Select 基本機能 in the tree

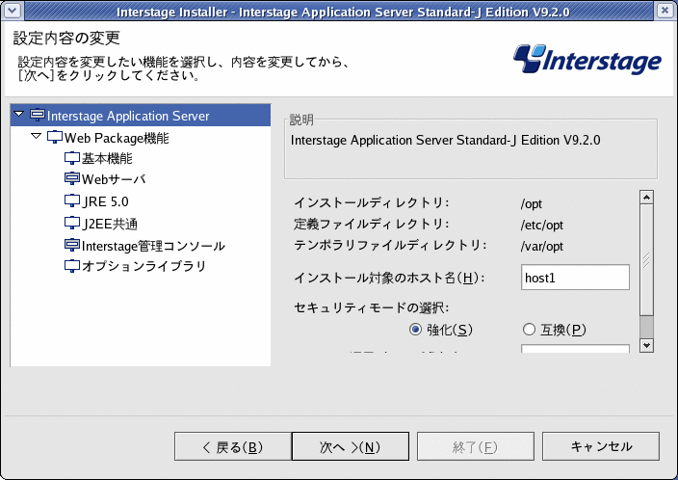click(107, 158)
